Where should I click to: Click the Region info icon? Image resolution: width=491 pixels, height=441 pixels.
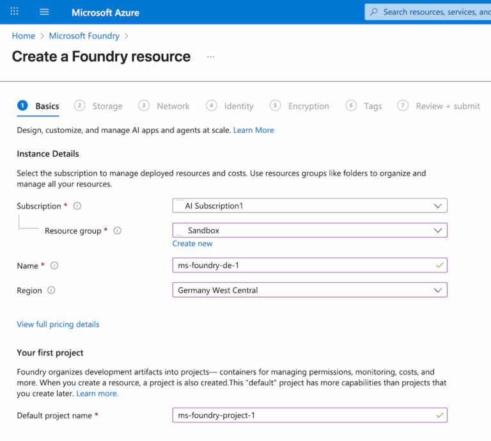(51, 290)
